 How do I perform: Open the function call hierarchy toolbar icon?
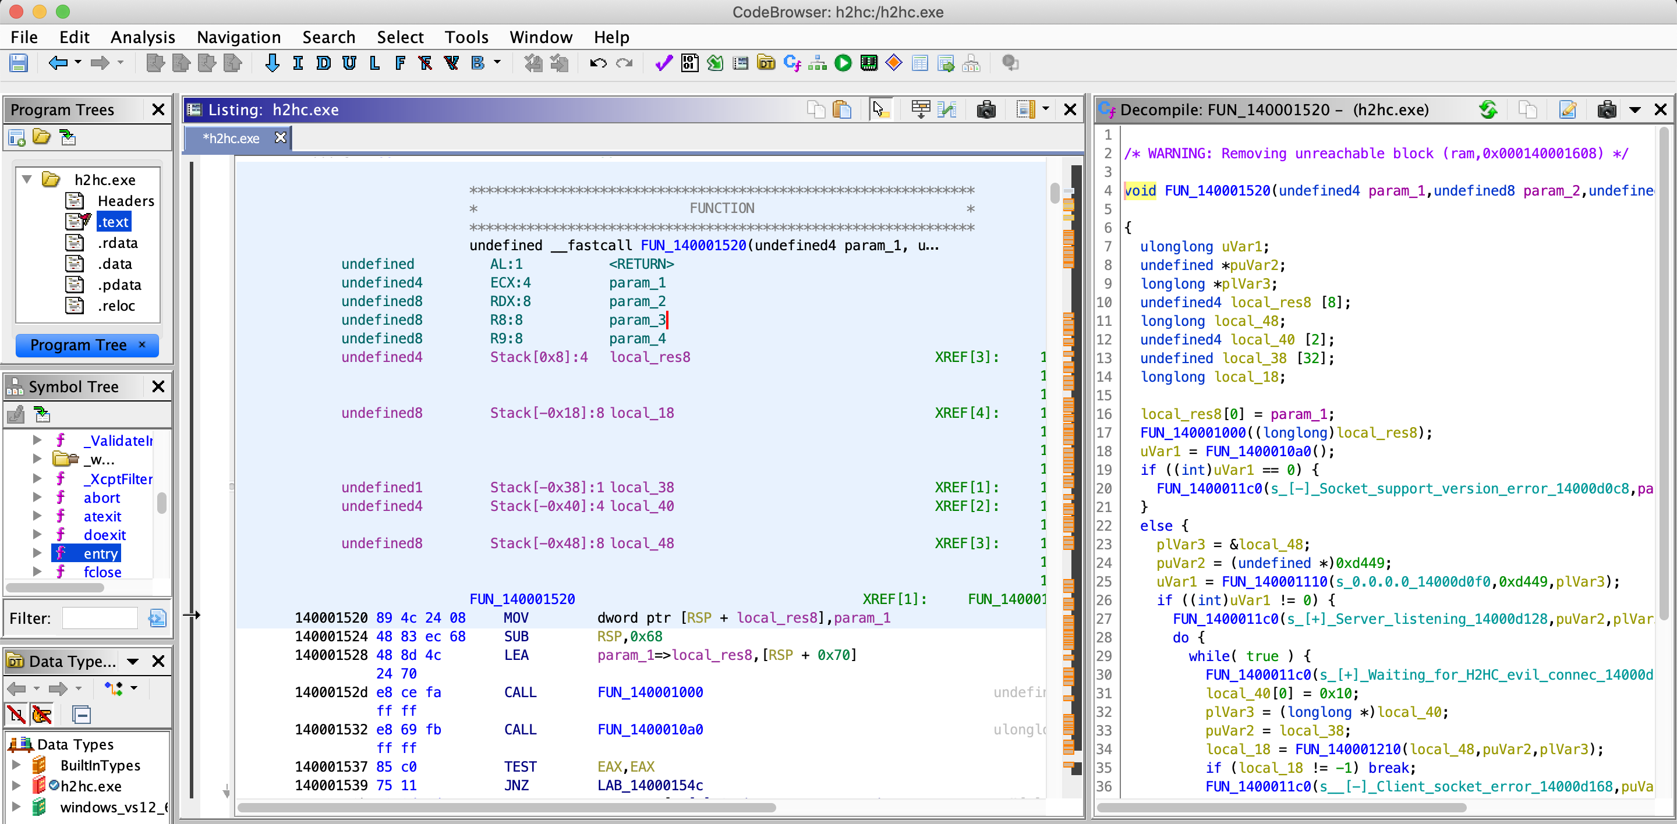click(x=817, y=63)
